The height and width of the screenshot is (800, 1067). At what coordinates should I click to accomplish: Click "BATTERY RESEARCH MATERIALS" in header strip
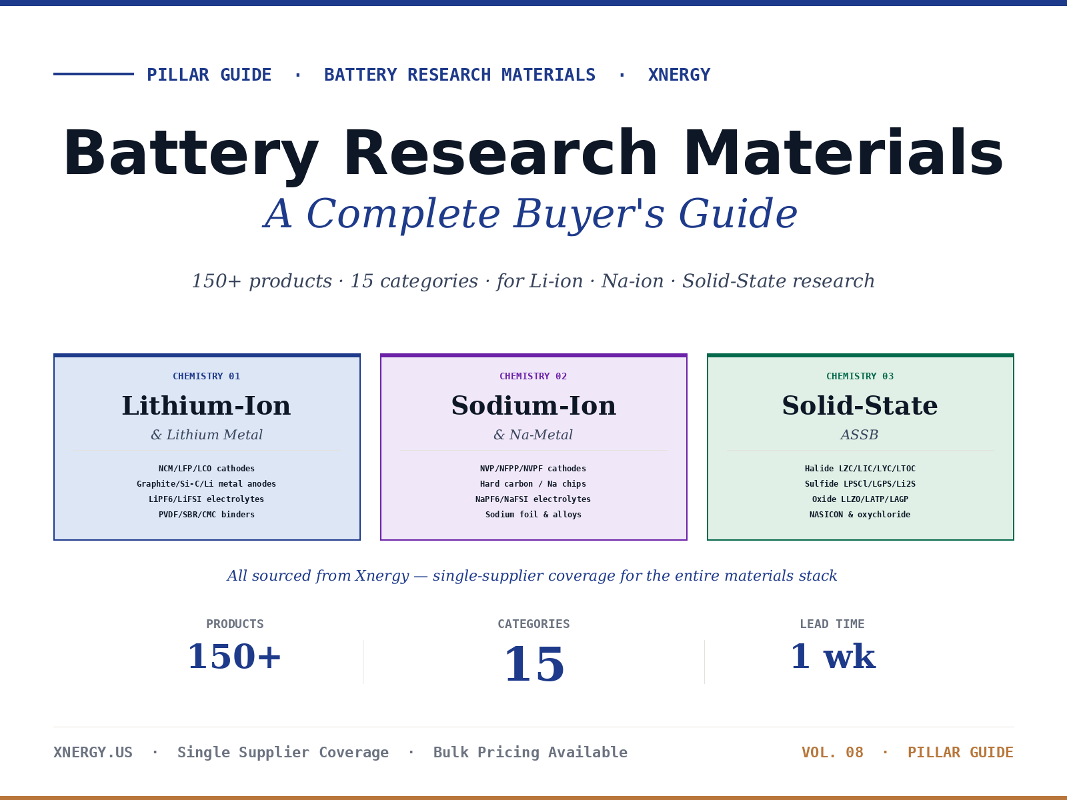[459, 75]
